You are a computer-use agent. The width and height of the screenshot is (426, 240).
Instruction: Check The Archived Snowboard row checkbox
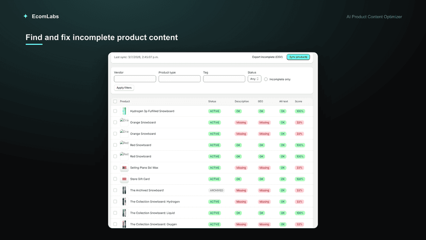[115, 190]
